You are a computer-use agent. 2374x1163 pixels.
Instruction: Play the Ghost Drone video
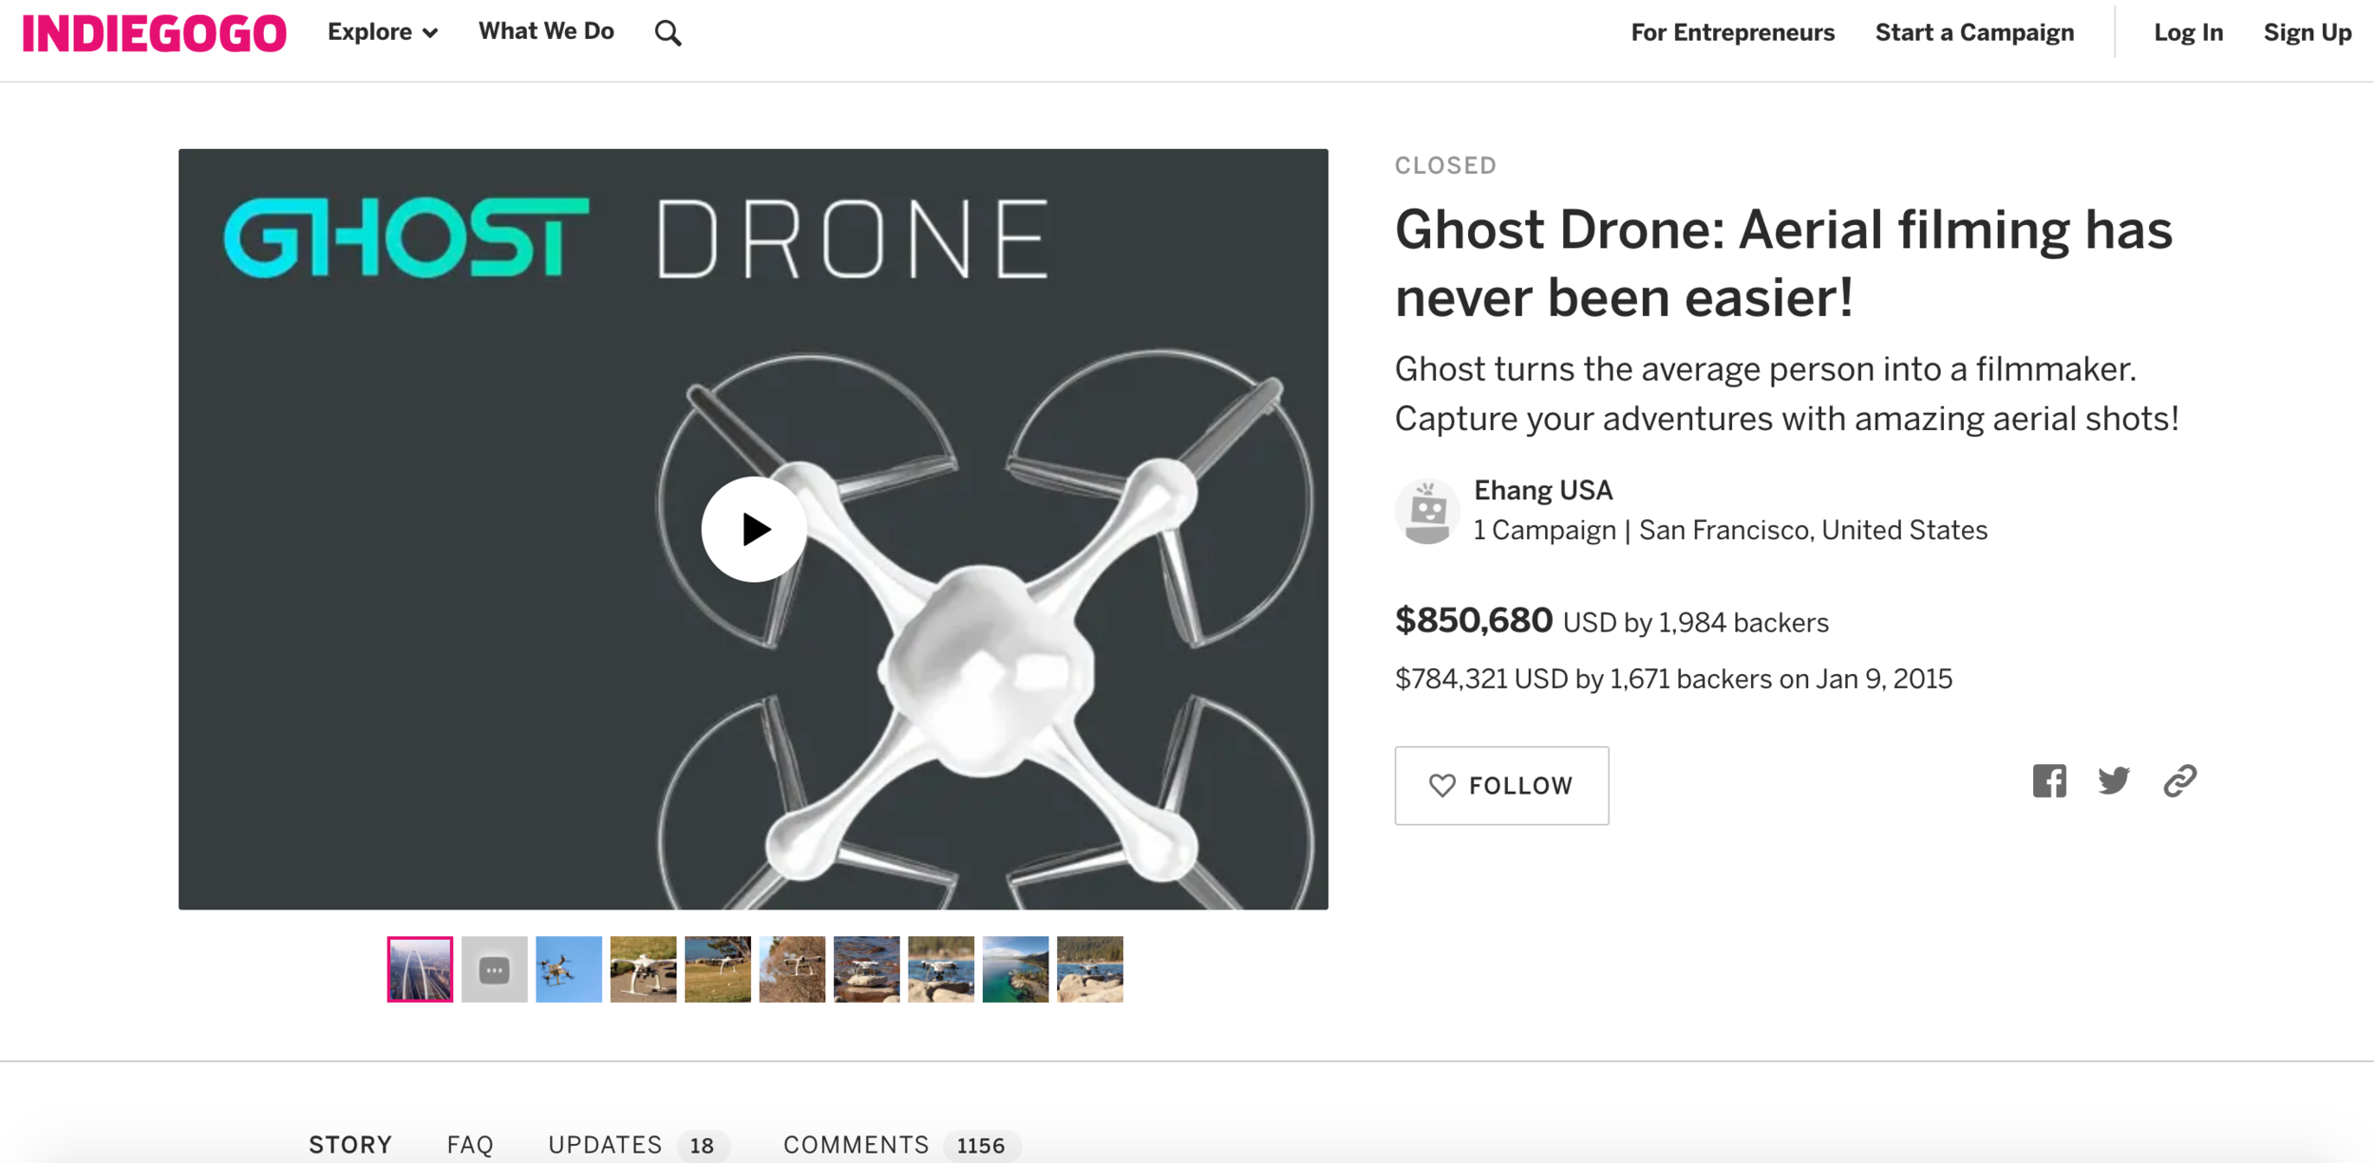pyautogui.click(x=754, y=529)
